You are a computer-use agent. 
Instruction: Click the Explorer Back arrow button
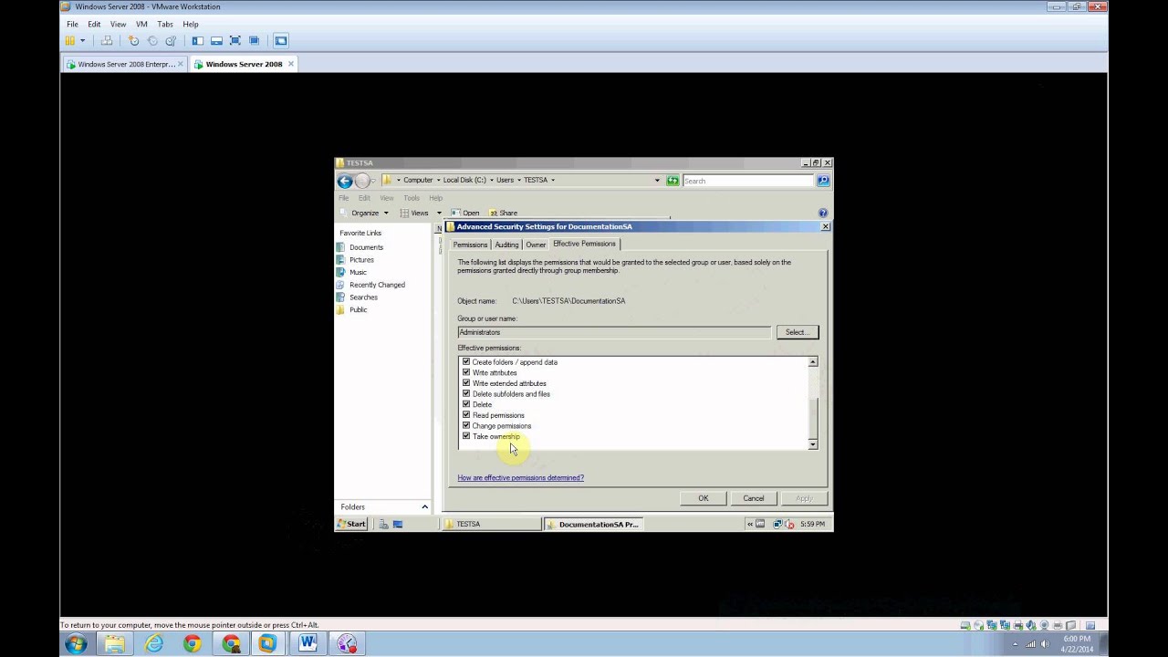pos(345,181)
